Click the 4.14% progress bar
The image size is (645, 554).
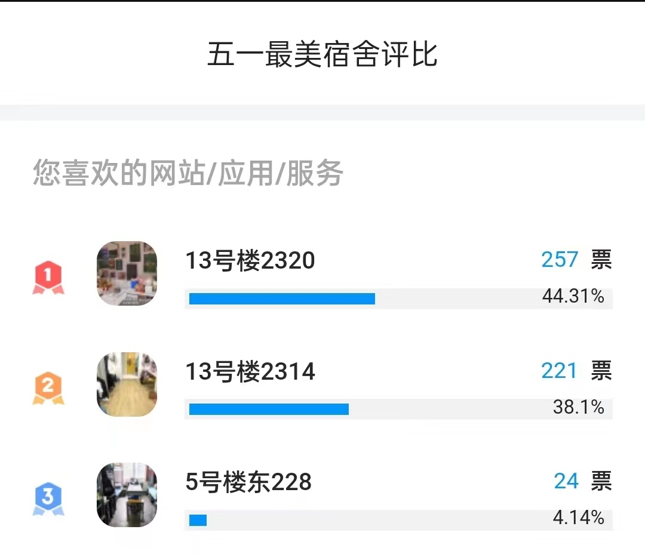pyautogui.click(x=398, y=520)
